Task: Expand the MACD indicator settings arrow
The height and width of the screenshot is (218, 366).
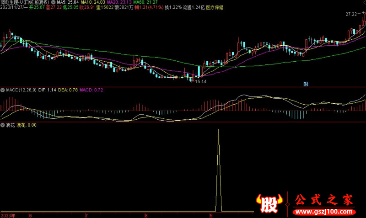Action: pyautogui.click(x=3, y=90)
